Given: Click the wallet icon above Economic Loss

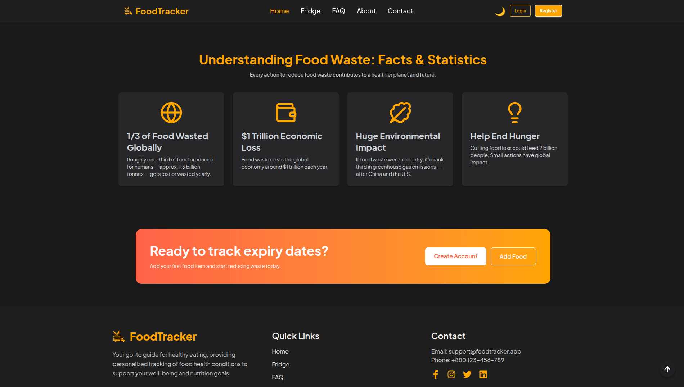Looking at the screenshot, I should [285, 112].
